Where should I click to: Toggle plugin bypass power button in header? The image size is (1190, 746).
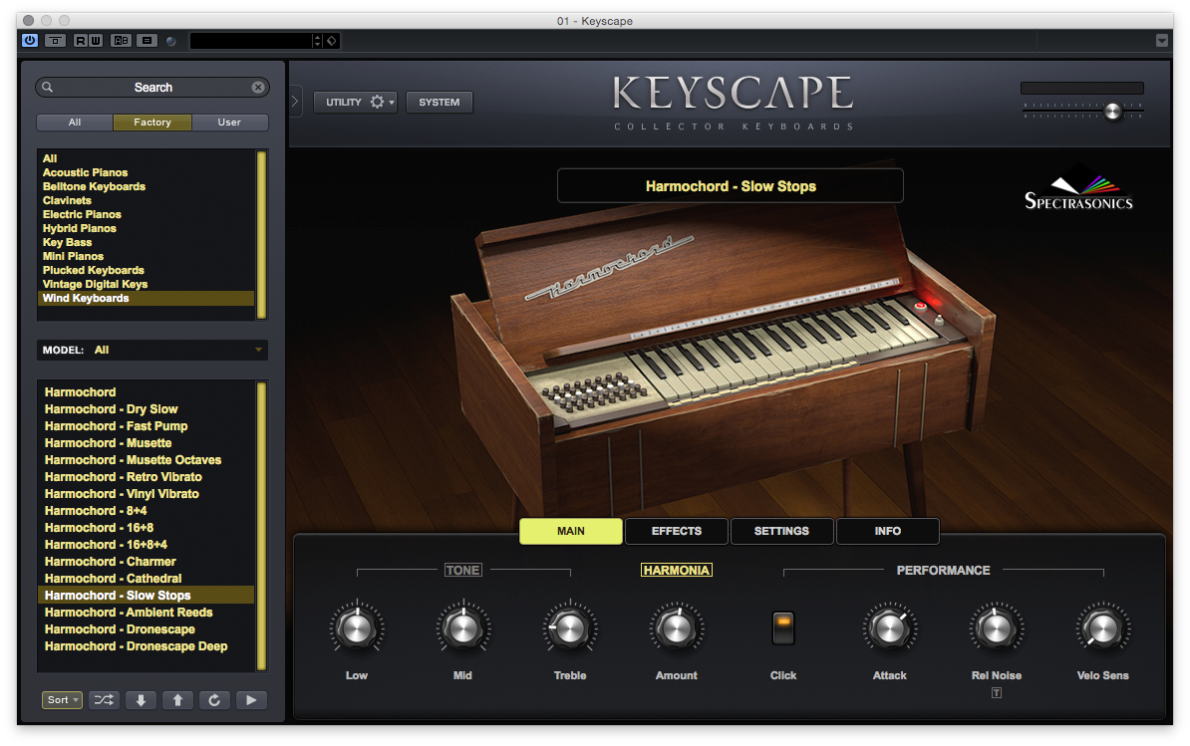[29, 40]
